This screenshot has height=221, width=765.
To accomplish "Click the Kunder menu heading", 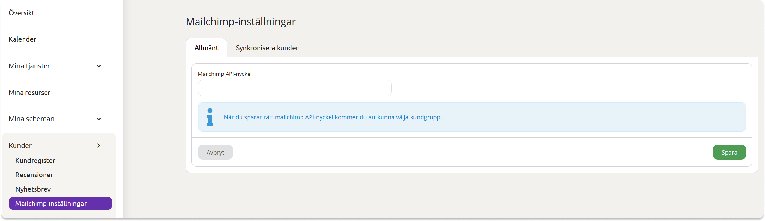I will (20, 146).
